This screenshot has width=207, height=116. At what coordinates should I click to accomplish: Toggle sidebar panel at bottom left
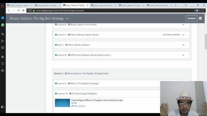coord(3,107)
